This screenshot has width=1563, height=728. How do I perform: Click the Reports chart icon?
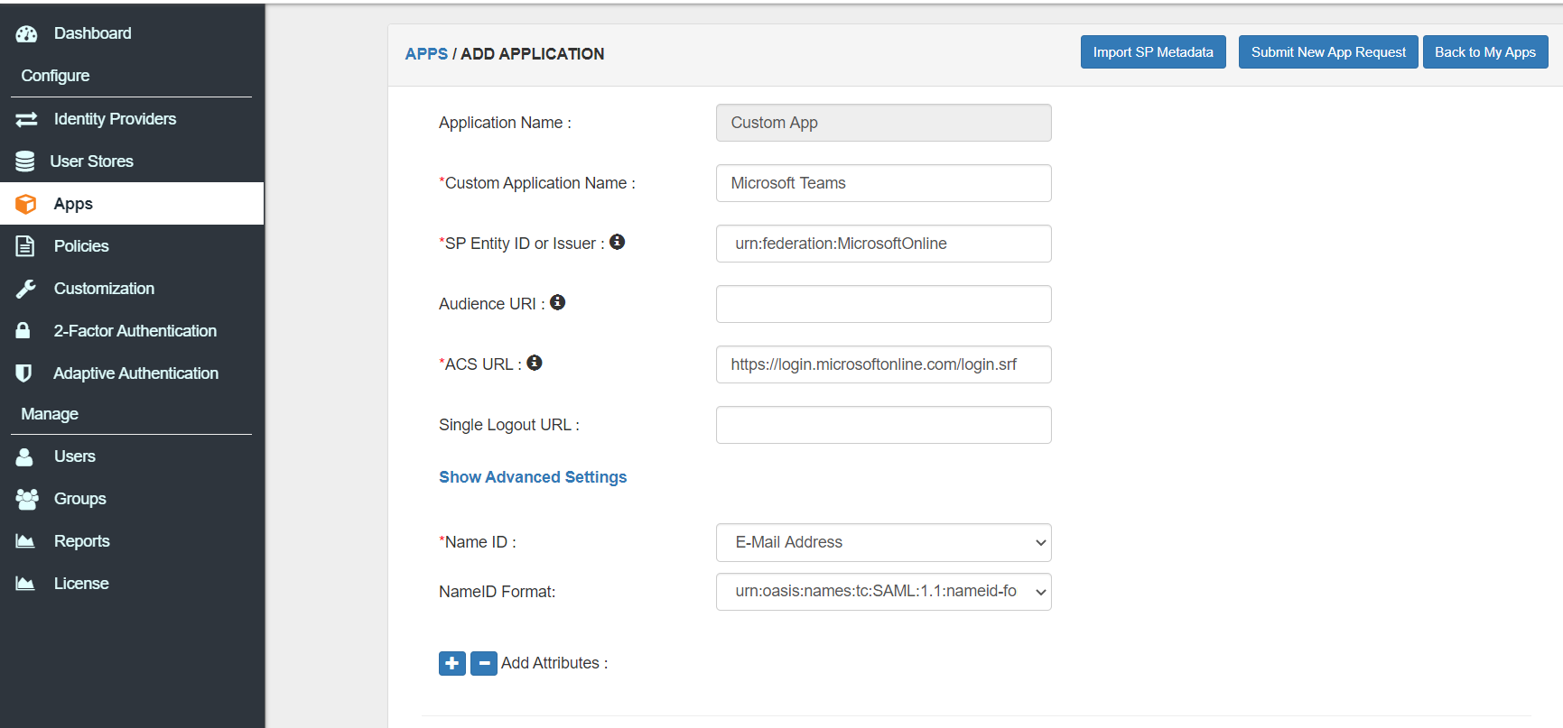tap(25, 541)
